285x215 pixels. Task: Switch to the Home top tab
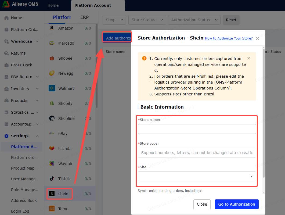pyautogui.click(x=53, y=5)
